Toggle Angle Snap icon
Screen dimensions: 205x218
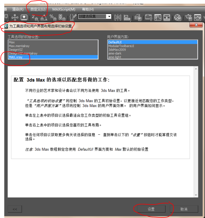pos(44,18)
